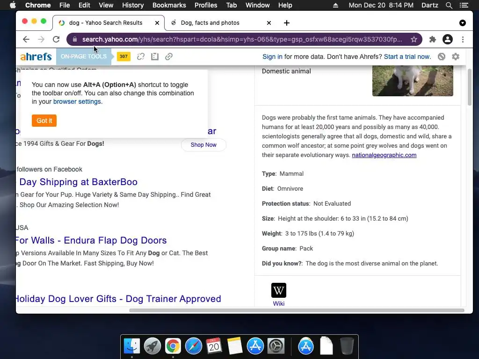The width and height of the screenshot is (479, 359).
Task: Open Launchpad from the dock
Action: tap(152, 346)
